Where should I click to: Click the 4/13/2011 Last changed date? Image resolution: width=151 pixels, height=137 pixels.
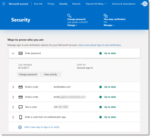[23, 68]
